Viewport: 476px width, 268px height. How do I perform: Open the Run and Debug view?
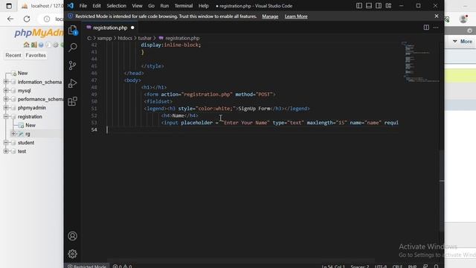[73, 83]
